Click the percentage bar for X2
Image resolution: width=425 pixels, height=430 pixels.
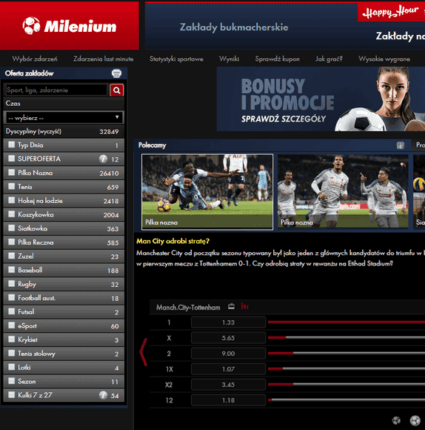tap(347, 385)
